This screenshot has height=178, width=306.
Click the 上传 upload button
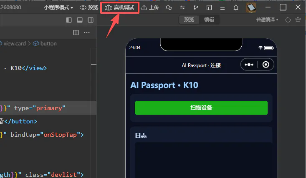click(x=150, y=8)
